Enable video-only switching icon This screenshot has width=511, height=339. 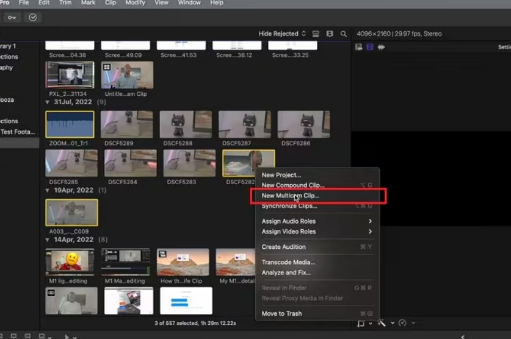point(370,47)
